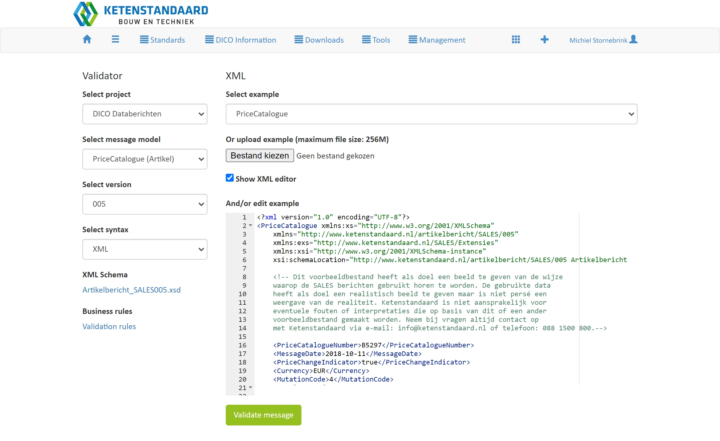
Task: Click the home icon in the navigation bar
Action: click(87, 39)
